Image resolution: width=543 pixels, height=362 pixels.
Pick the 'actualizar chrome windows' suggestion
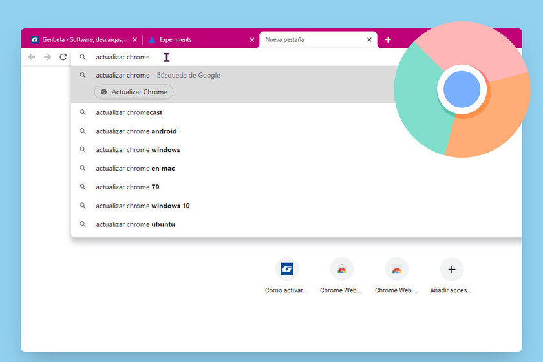(297, 150)
